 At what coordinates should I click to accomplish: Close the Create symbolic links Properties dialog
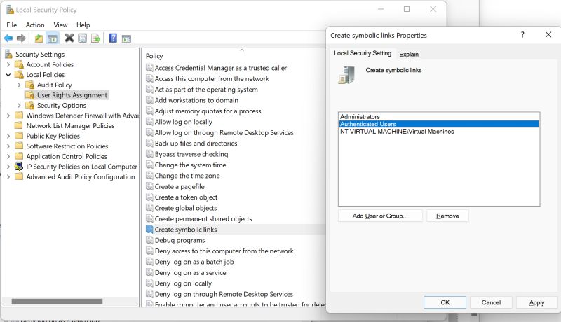548,34
